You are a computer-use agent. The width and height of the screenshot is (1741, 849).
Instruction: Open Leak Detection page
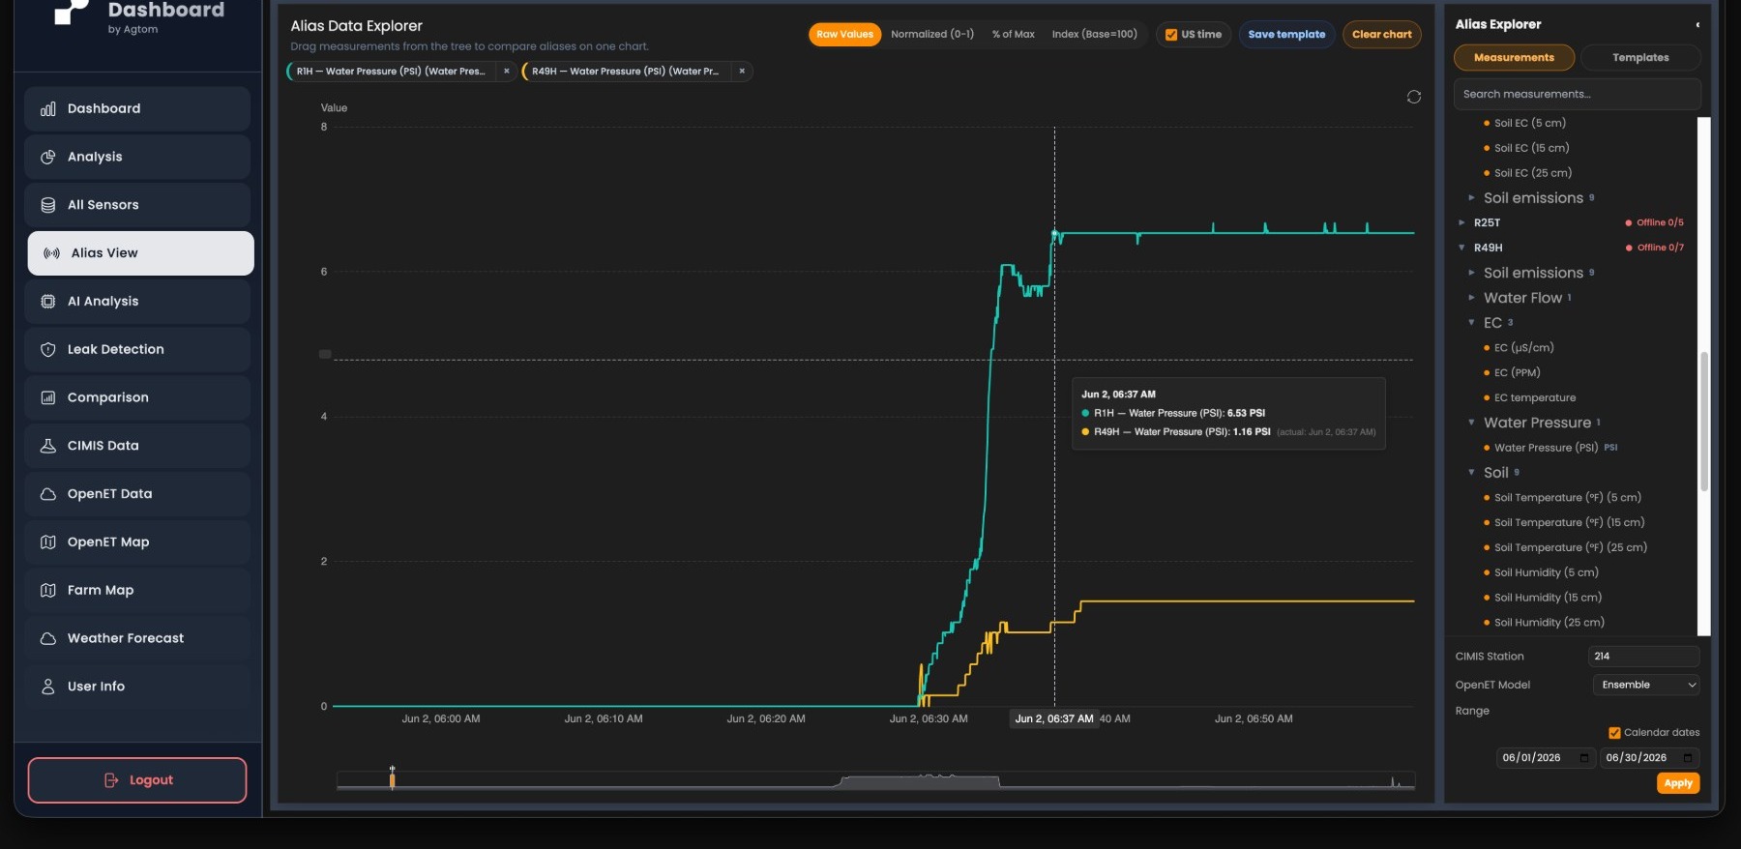pyautogui.click(x=137, y=349)
